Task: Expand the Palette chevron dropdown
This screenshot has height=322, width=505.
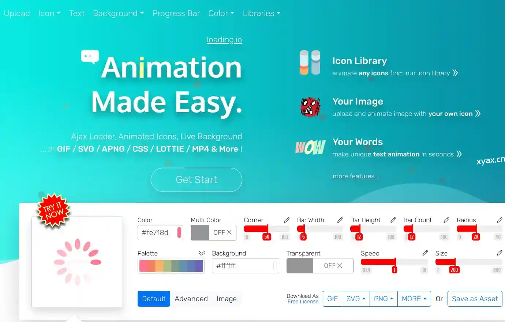Action: click(201, 253)
